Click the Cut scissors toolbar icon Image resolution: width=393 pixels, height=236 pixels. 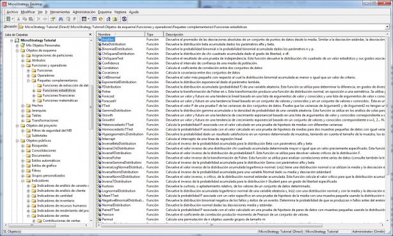[19, 19]
